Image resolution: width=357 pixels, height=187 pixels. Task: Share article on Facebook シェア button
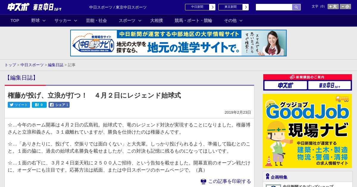59,105
